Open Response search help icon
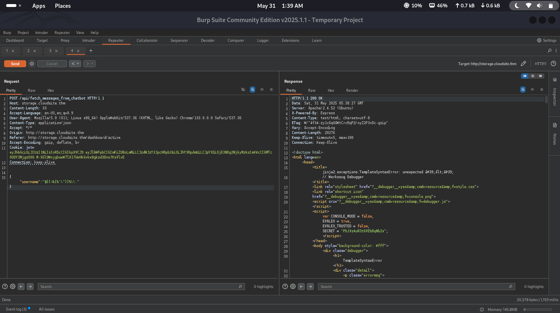The height and width of the screenshot is (313, 560). point(285,286)
